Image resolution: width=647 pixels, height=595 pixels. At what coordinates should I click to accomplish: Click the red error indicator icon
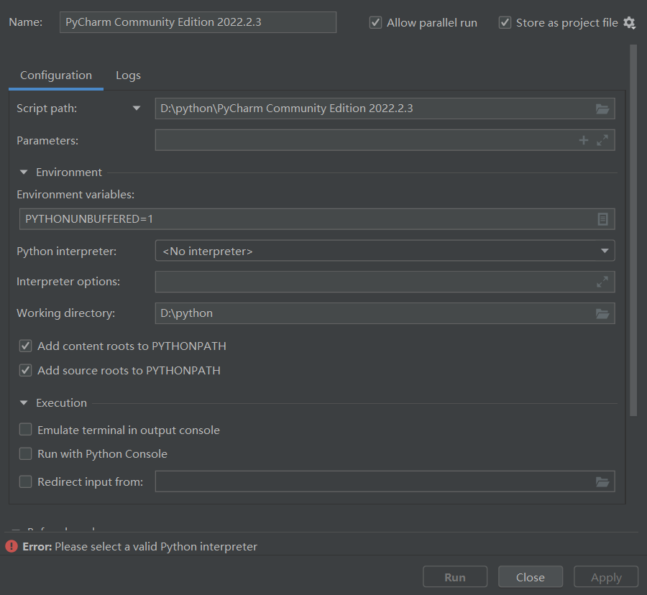[12, 546]
